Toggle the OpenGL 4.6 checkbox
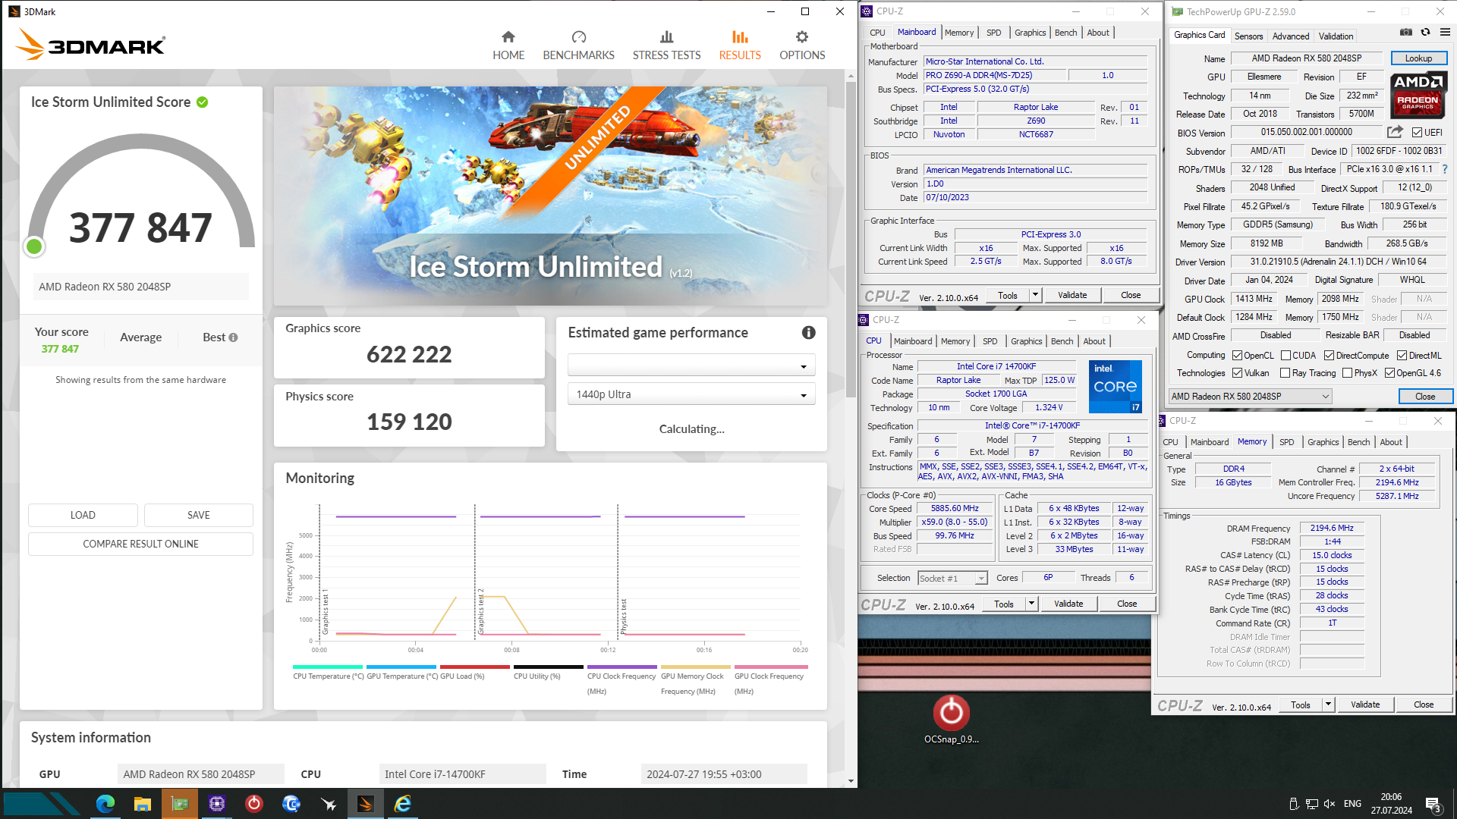 [1389, 373]
